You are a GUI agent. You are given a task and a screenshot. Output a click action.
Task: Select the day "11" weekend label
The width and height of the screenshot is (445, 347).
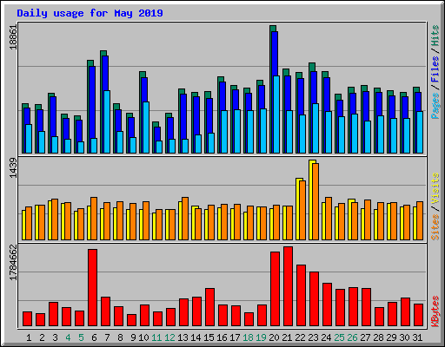pos(156,337)
